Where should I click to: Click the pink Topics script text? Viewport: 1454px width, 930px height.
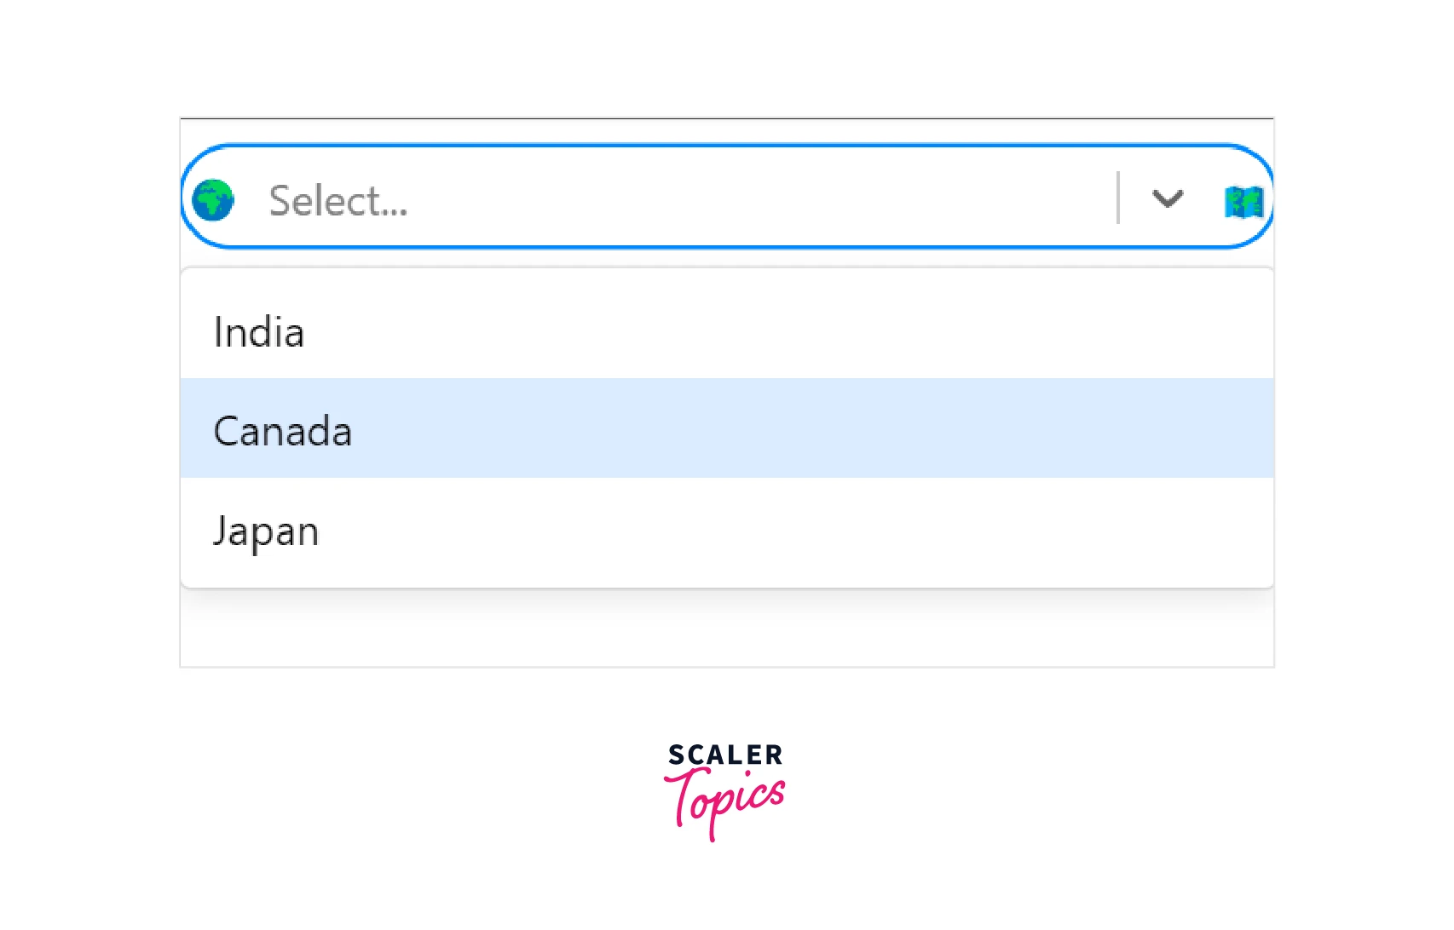[727, 801]
